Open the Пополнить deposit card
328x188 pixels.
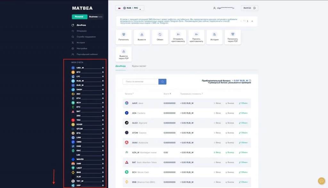coord(124,37)
